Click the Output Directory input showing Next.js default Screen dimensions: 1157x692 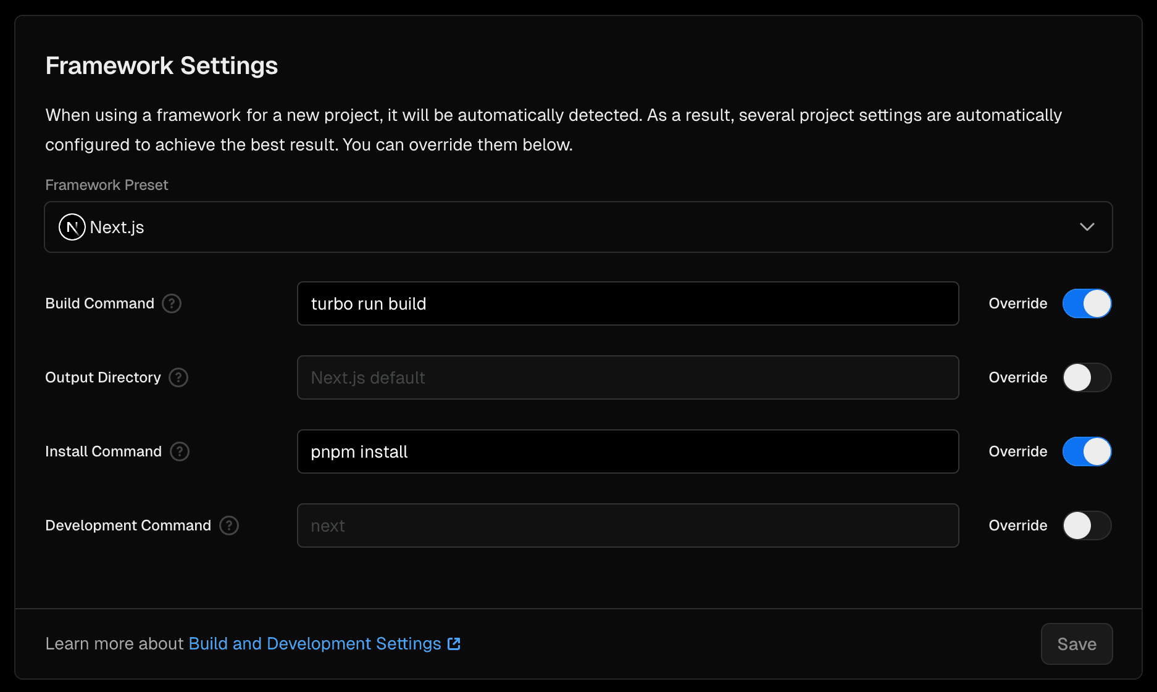coord(627,377)
